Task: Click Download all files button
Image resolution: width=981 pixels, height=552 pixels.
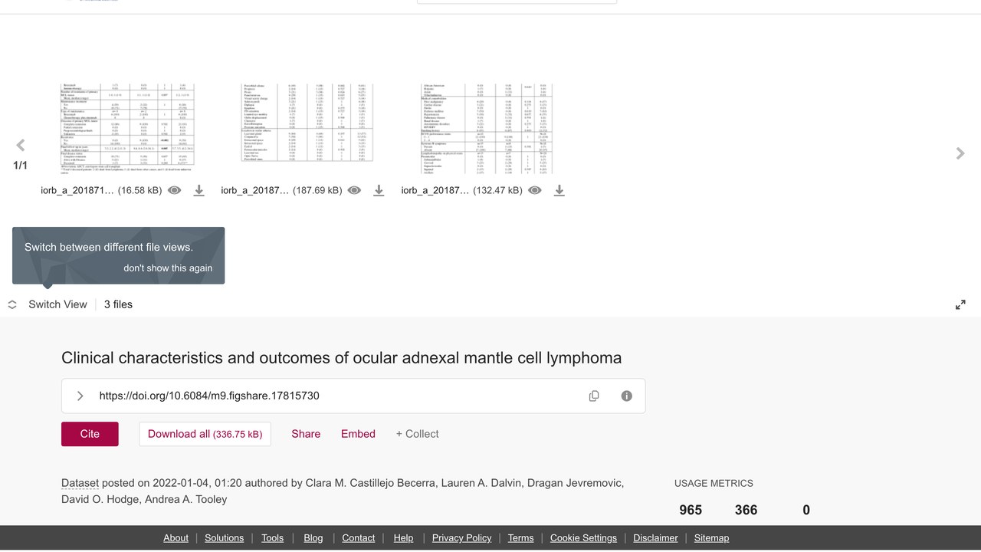Action: click(205, 434)
